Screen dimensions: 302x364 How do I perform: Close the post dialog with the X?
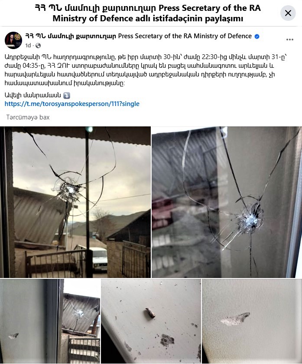288,13
